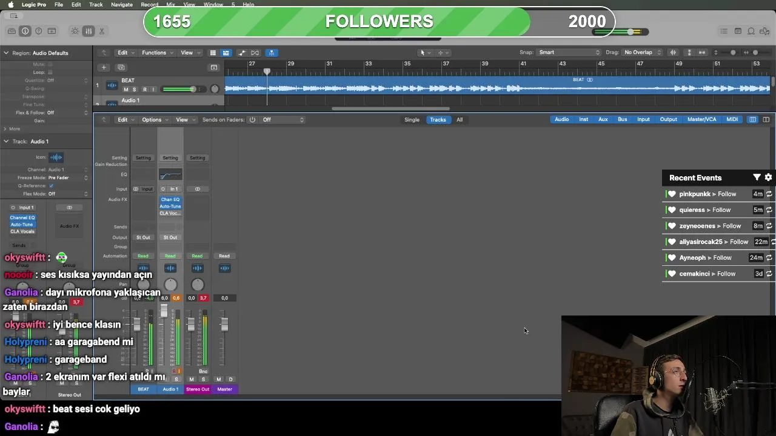Toggle the Catch playhead button

[x=272, y=53]
